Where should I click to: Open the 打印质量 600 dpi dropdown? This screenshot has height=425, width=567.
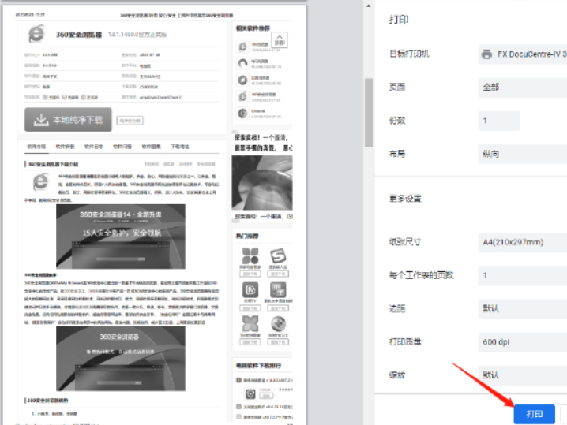coord(523,342)
